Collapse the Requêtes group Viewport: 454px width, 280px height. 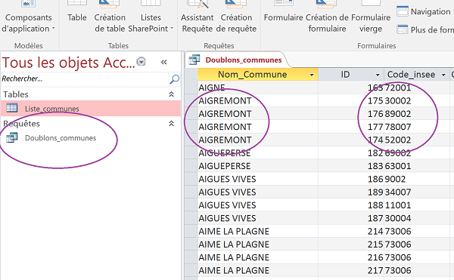[172, 124]
